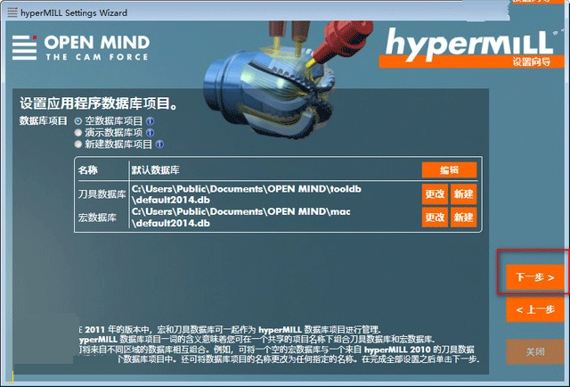The width and height of the screenshot is (570, 387).
Task: Open info icon beside 新建数据库项目
Action: pyautogui.click(x=159, y=144)
